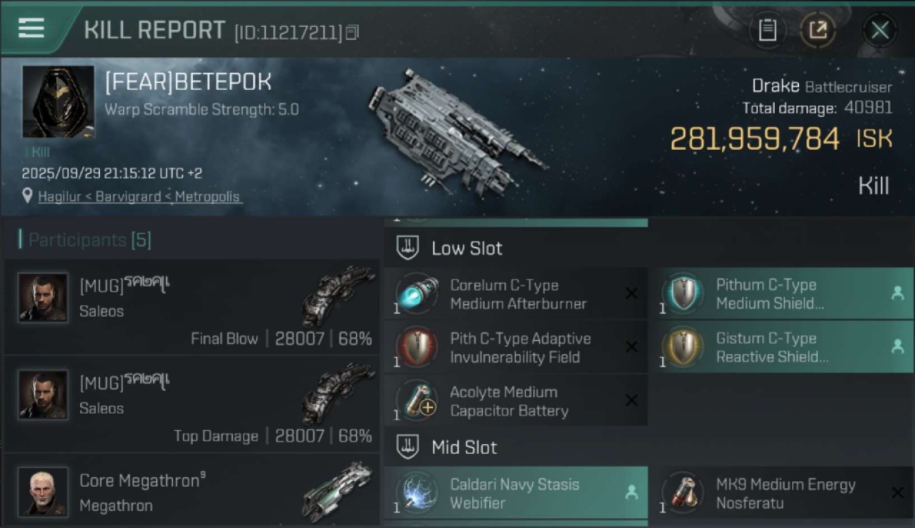Tap the Caldari Navy Stasis Webifier module
Image resolution: width=915 pixels, height=528 pixels.
tap(515, 493)
